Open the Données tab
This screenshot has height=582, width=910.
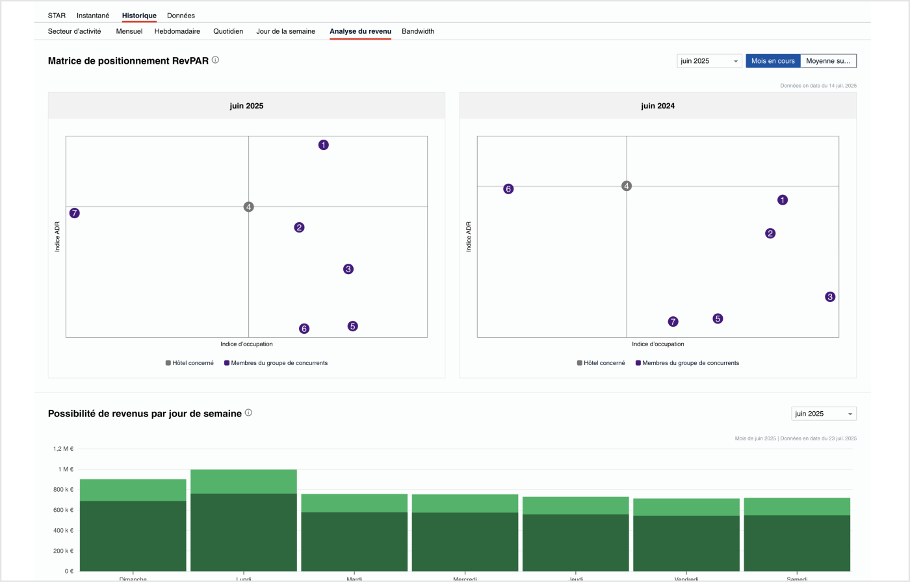(x=181, y=16)
